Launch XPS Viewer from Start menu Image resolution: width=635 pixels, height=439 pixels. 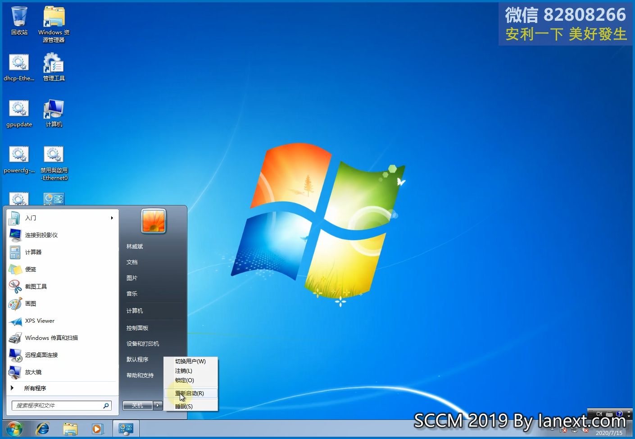point(62,320)
